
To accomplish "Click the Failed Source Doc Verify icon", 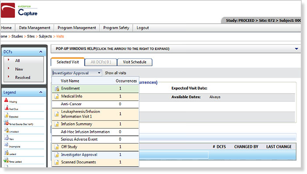I will click(x=6, y=123).
